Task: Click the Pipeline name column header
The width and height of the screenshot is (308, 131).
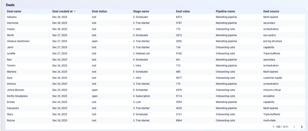Action: click(x=225, y=11)
